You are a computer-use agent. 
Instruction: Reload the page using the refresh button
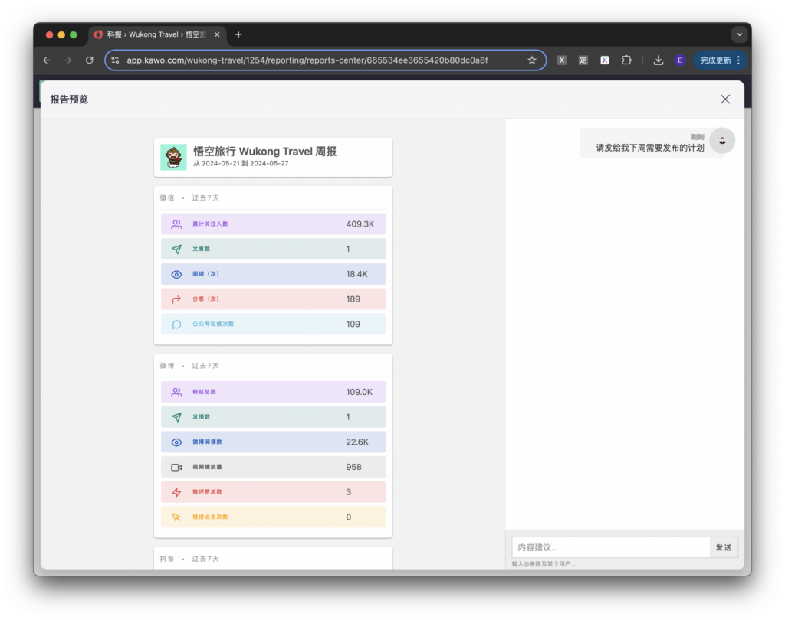pos(90,60)
